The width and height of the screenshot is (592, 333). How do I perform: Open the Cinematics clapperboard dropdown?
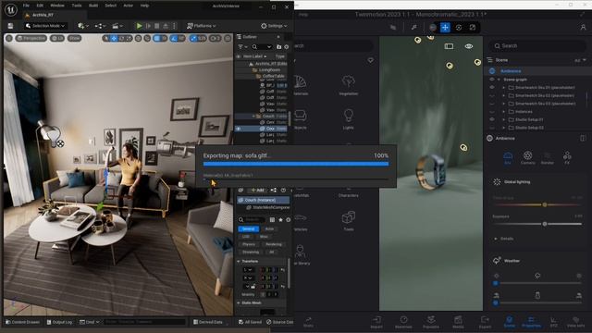click(117, 26)
